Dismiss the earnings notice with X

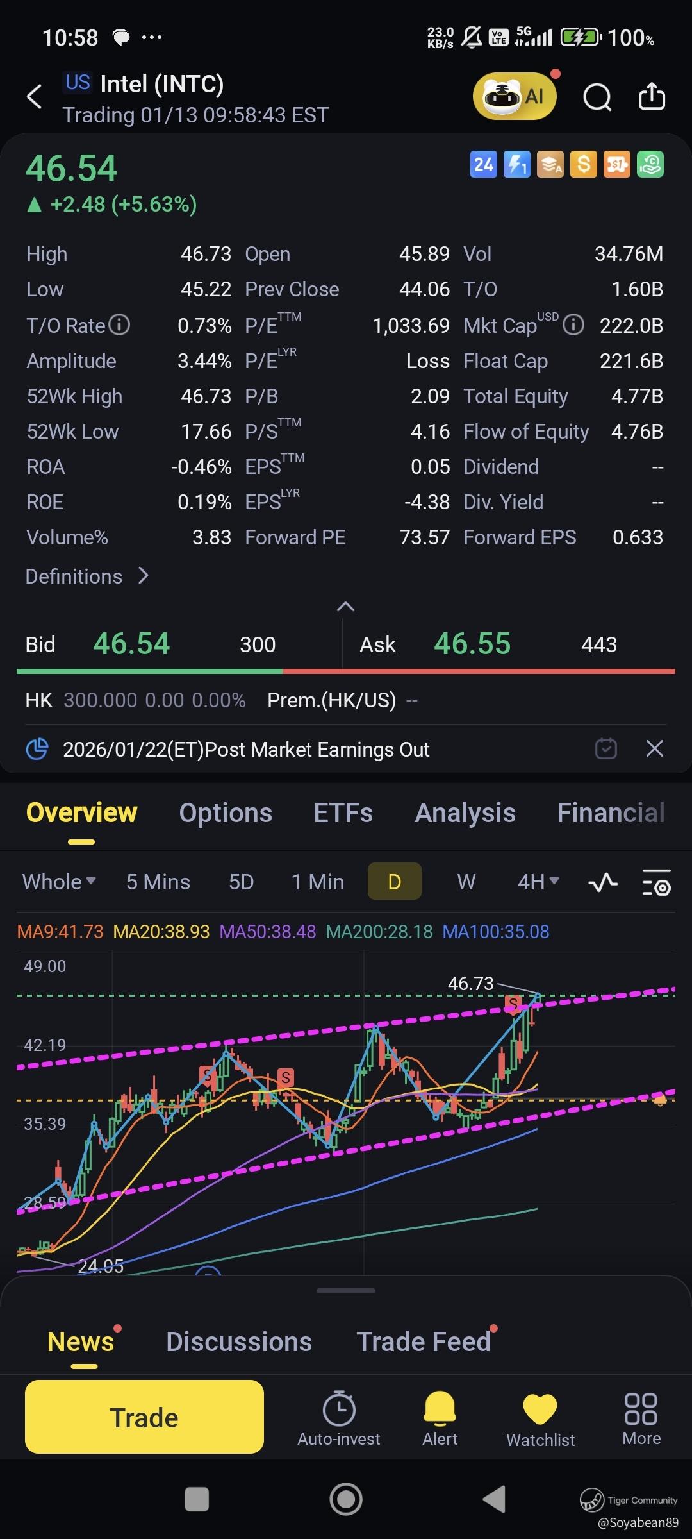click(x=654, y=748)
